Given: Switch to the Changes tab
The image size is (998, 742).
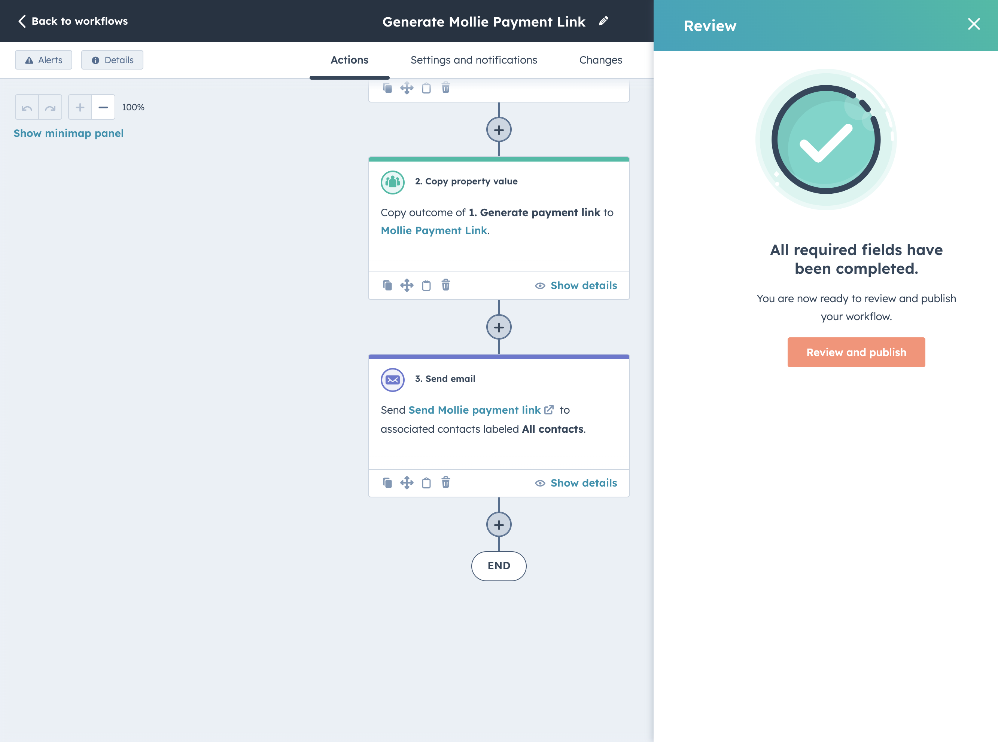Looking at the screenshot, I should (x=600, y=60).
